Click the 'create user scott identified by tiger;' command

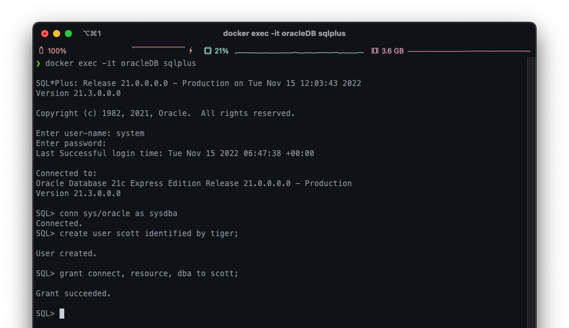pos(149,233)
